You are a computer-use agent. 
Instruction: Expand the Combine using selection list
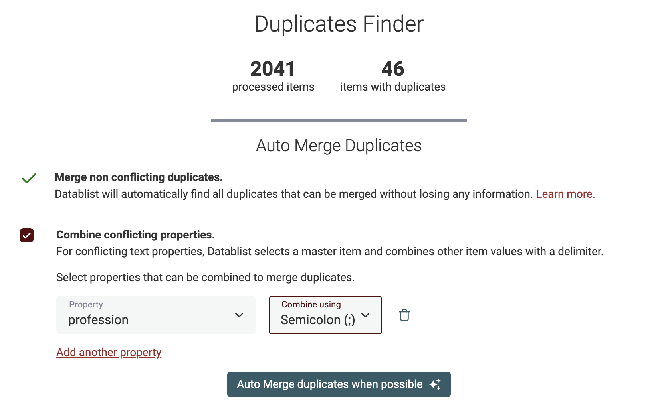tap(325, 315)
